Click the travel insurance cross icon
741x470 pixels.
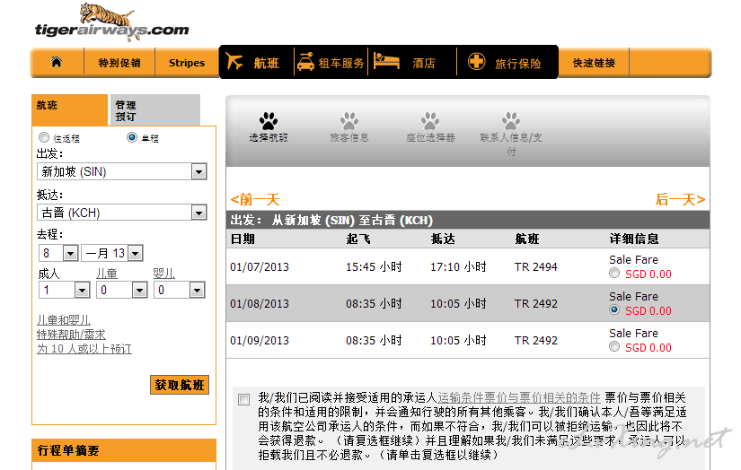476,61
